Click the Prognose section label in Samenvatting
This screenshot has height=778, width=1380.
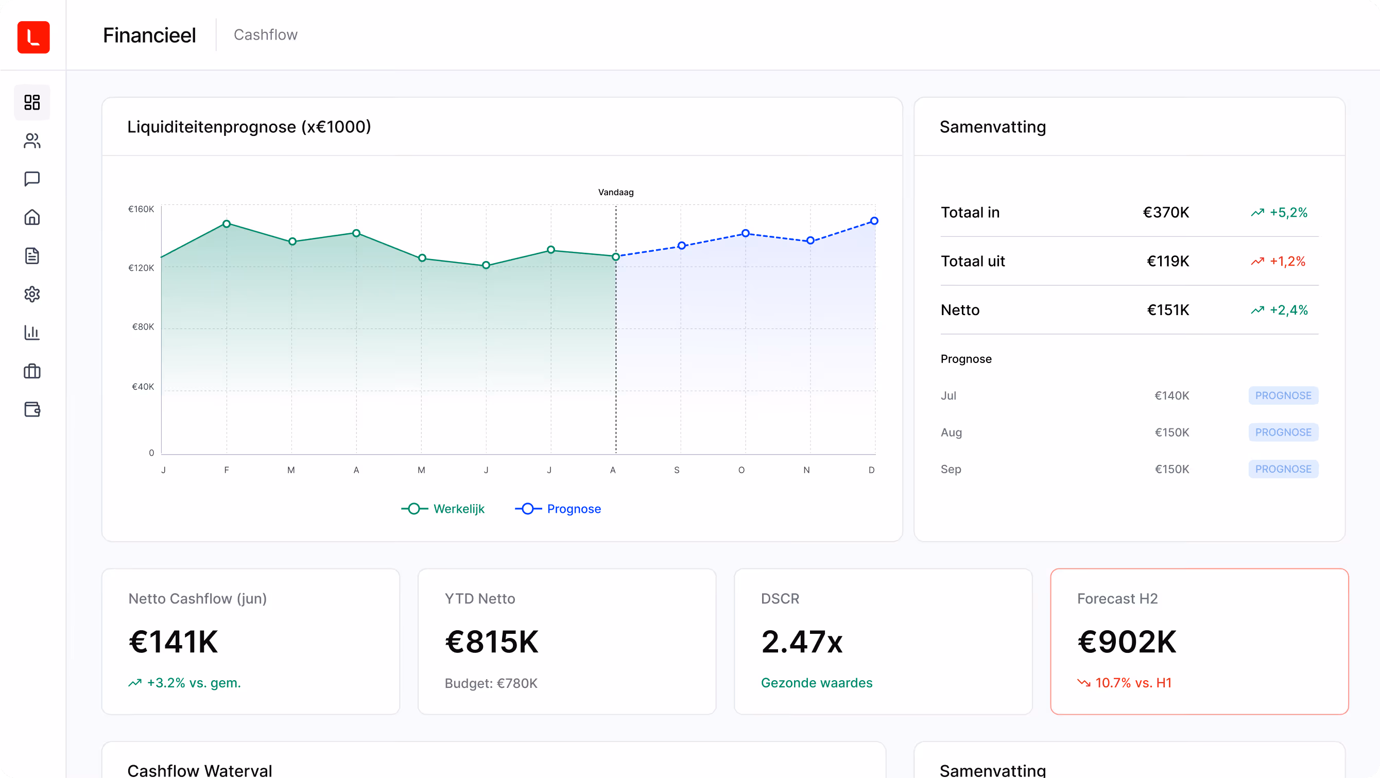tap(966, 359)
